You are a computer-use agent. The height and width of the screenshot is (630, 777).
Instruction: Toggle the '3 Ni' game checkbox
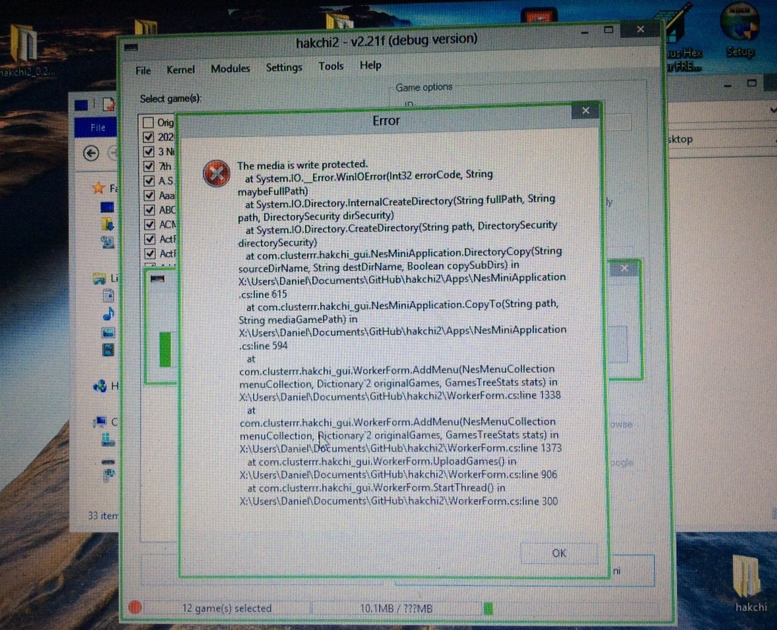tap(148, 152)
